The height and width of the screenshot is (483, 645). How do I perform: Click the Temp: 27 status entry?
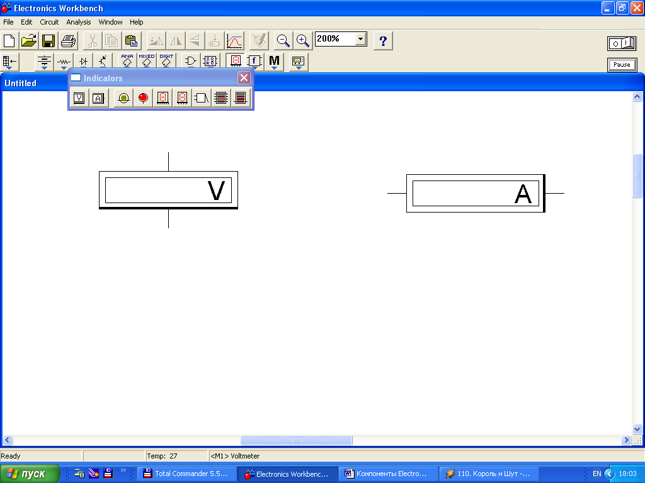click(x=176, y=456)
